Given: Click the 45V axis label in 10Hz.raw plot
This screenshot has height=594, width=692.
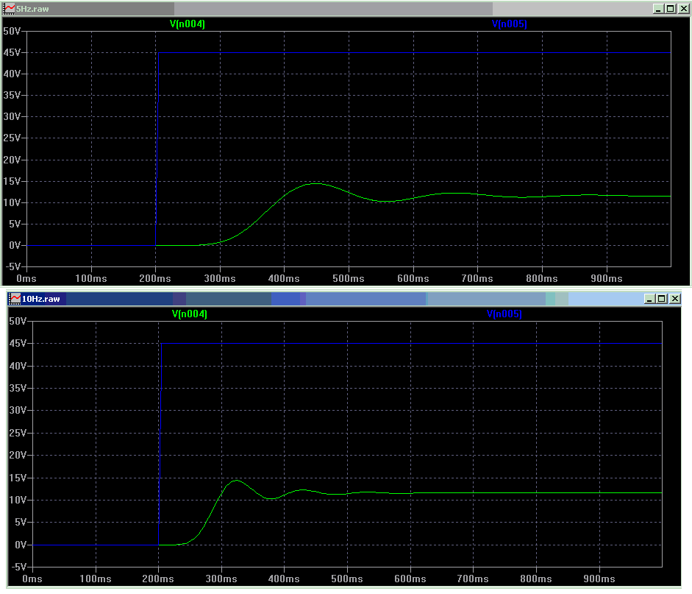Looking at the screenshot, I should (x=18, y=343).
